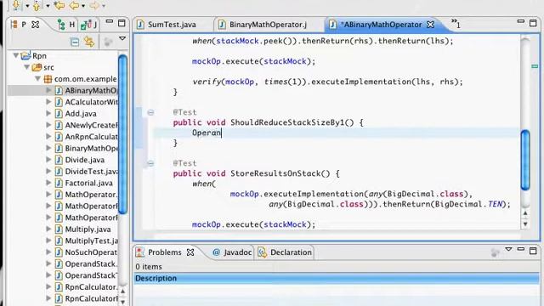This screenshot has width=544, height=306.
Task: Select the ABinaryMathOperator editor tab
Action: 381,25
